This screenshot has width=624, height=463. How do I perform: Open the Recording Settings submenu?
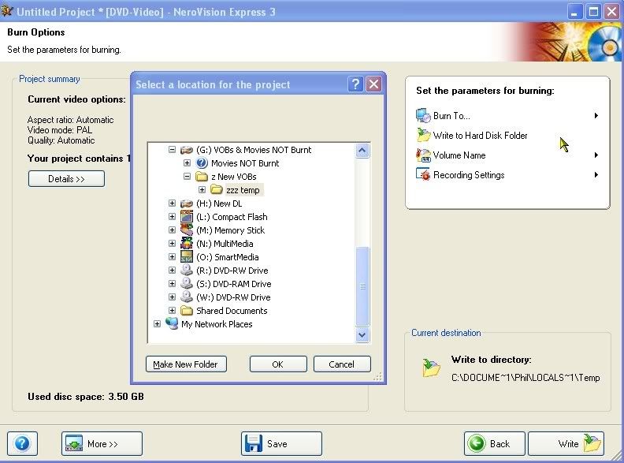tap(507, 175)
